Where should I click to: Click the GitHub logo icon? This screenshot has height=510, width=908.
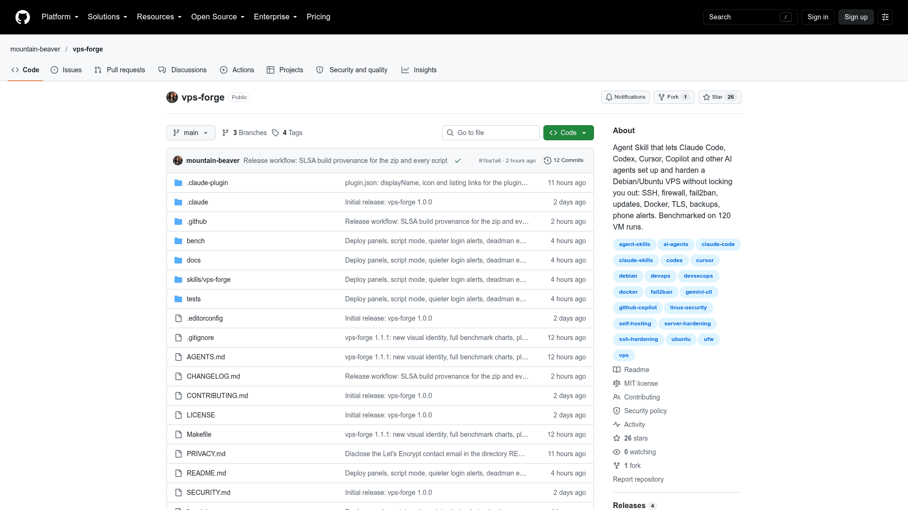pos(23,17)
